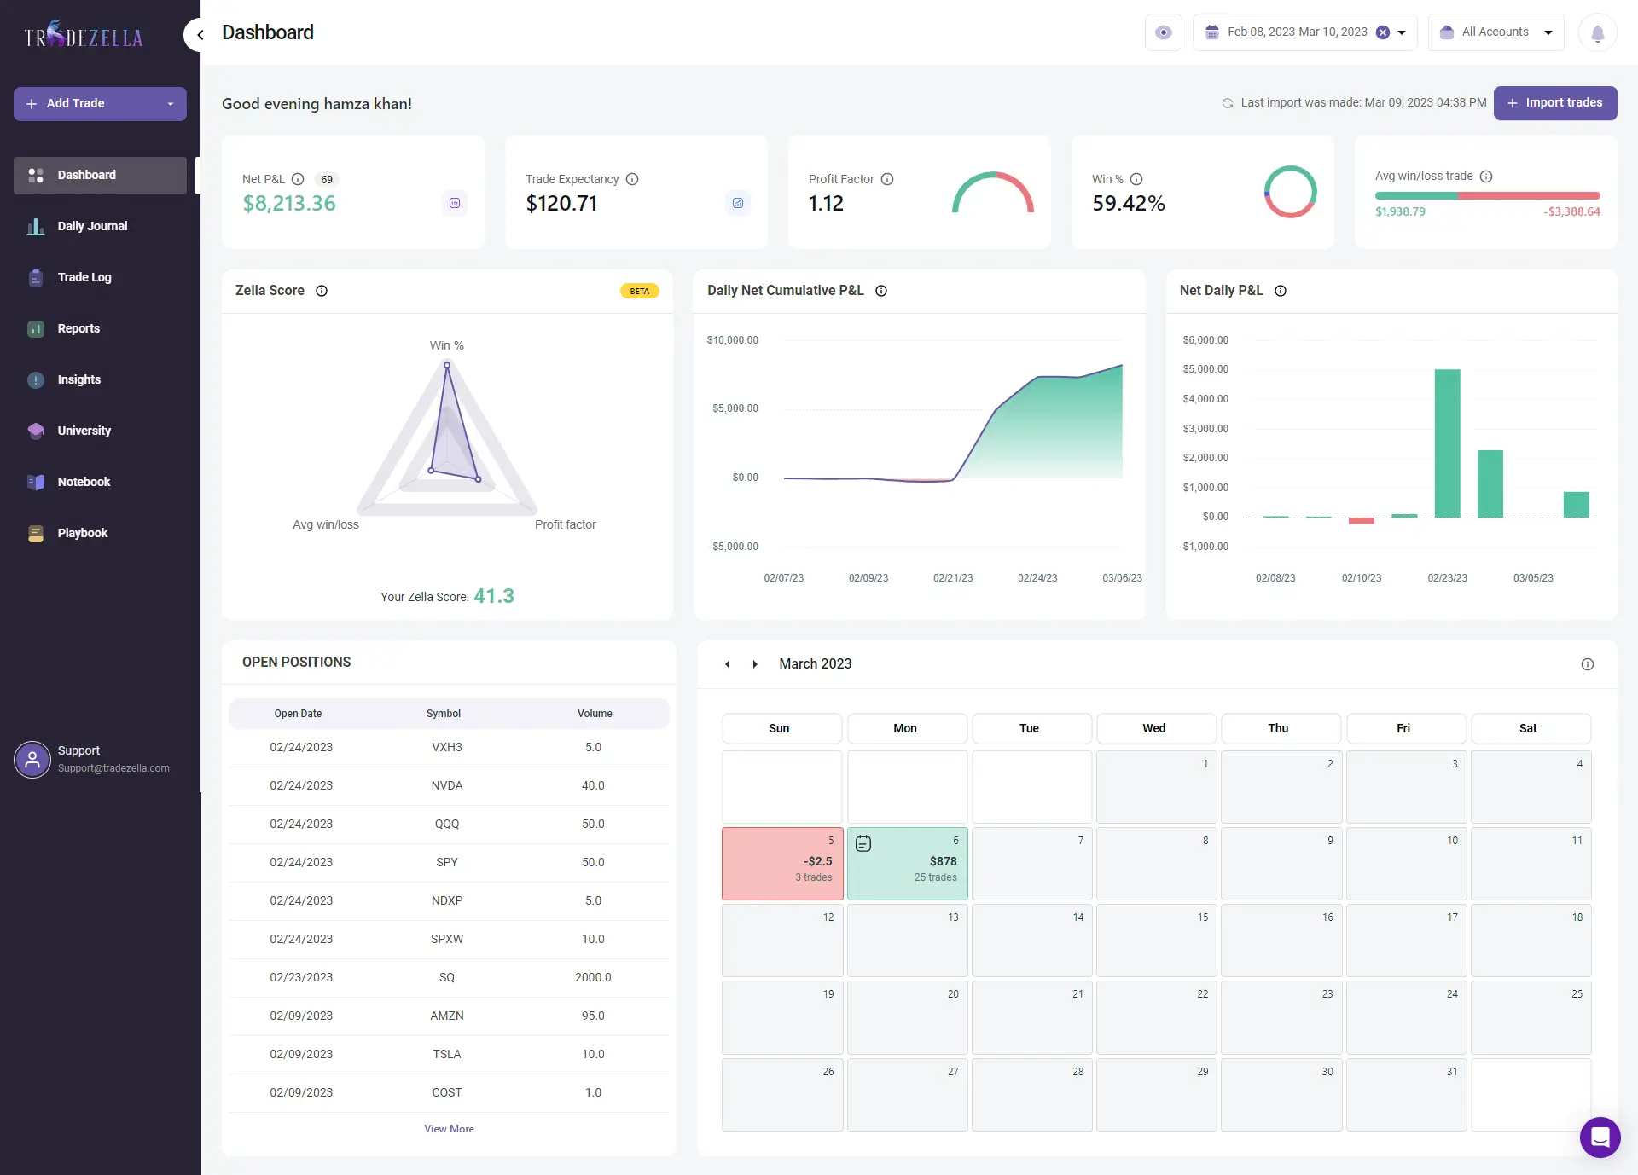Toggle the privacy eye icon in header
Viewport: 1638px width, 1175px height.
[1163, 32]
